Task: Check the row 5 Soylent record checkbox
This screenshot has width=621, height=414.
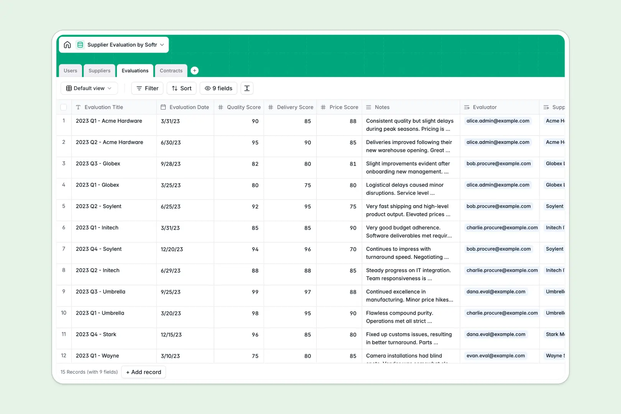Action: (64, 206)
